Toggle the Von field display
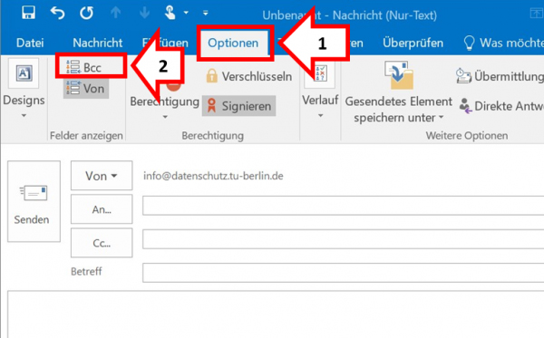The image size is (544, 338). pos(86,89)
